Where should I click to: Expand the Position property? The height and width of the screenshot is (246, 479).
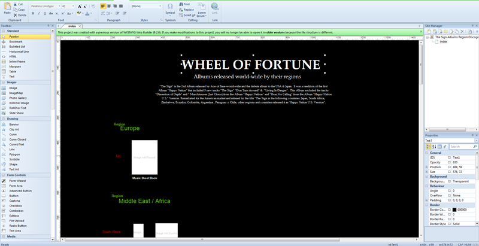426,166
